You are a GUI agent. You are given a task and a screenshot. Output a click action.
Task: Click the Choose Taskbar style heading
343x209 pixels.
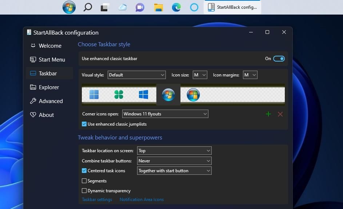point(104,44)
